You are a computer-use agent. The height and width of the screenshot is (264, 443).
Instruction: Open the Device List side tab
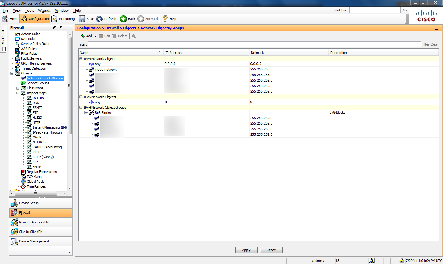coord(3,39)
